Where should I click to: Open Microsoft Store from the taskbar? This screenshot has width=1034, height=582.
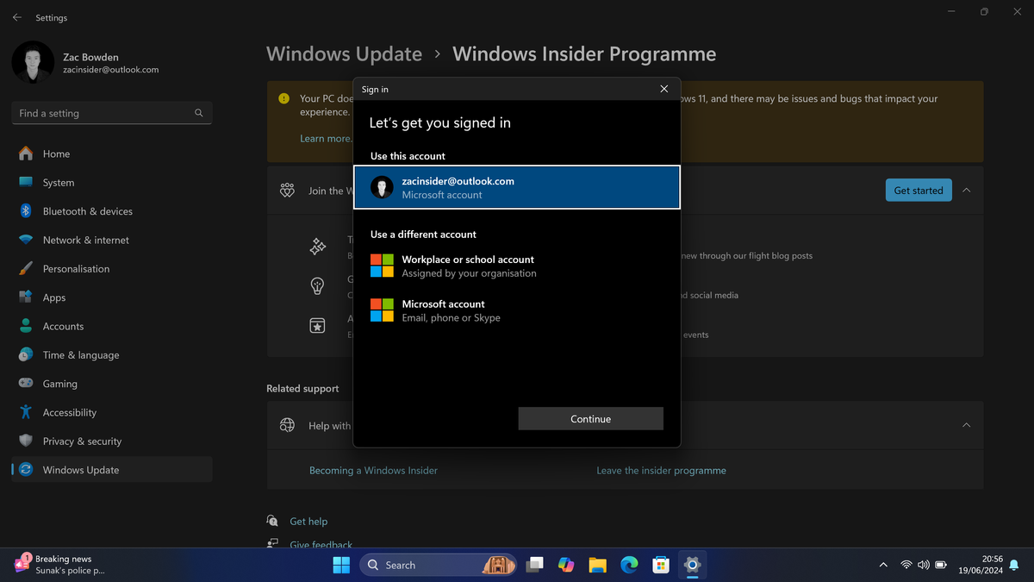(661, 565)
